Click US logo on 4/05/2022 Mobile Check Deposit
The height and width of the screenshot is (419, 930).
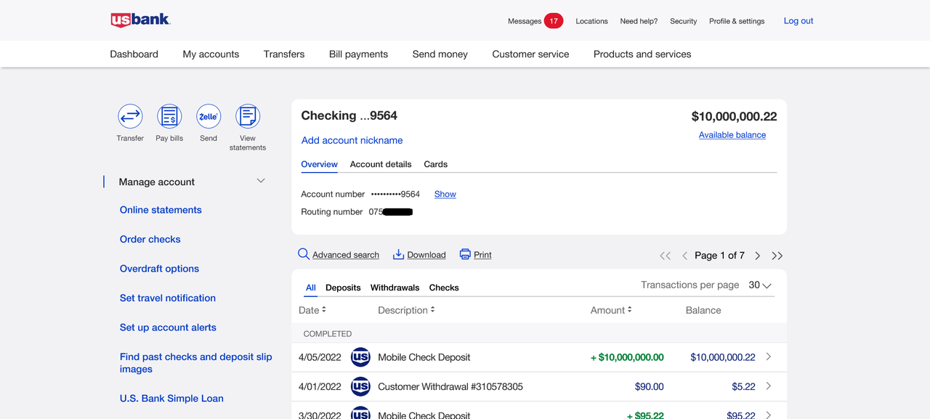360,357
